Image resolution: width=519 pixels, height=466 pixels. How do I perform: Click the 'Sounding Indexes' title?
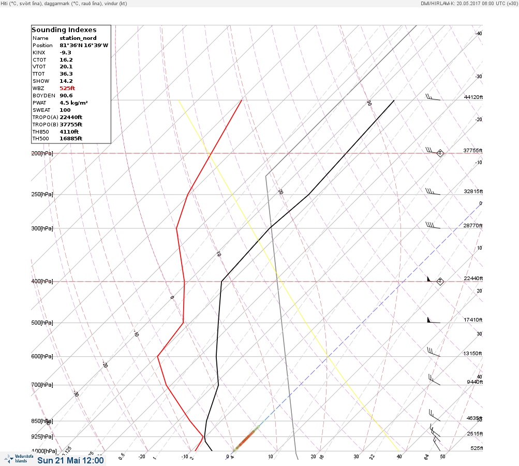64,30
